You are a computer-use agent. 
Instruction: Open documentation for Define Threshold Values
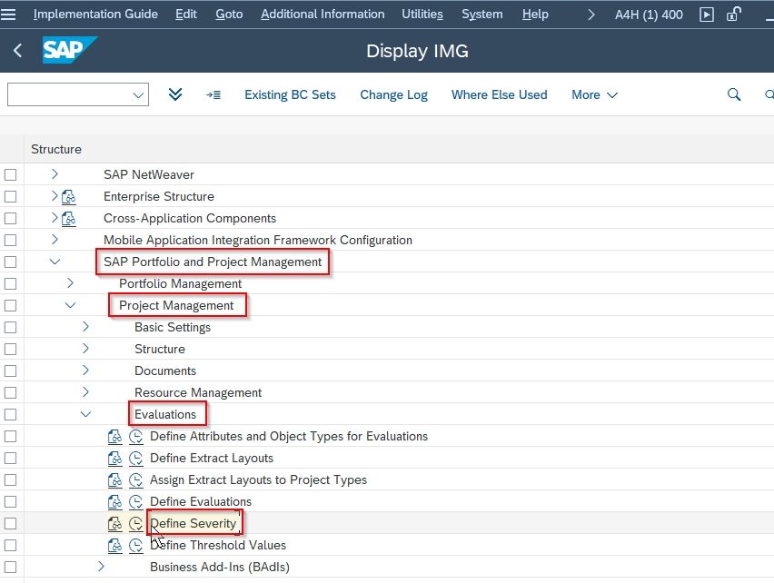point(114,545)
